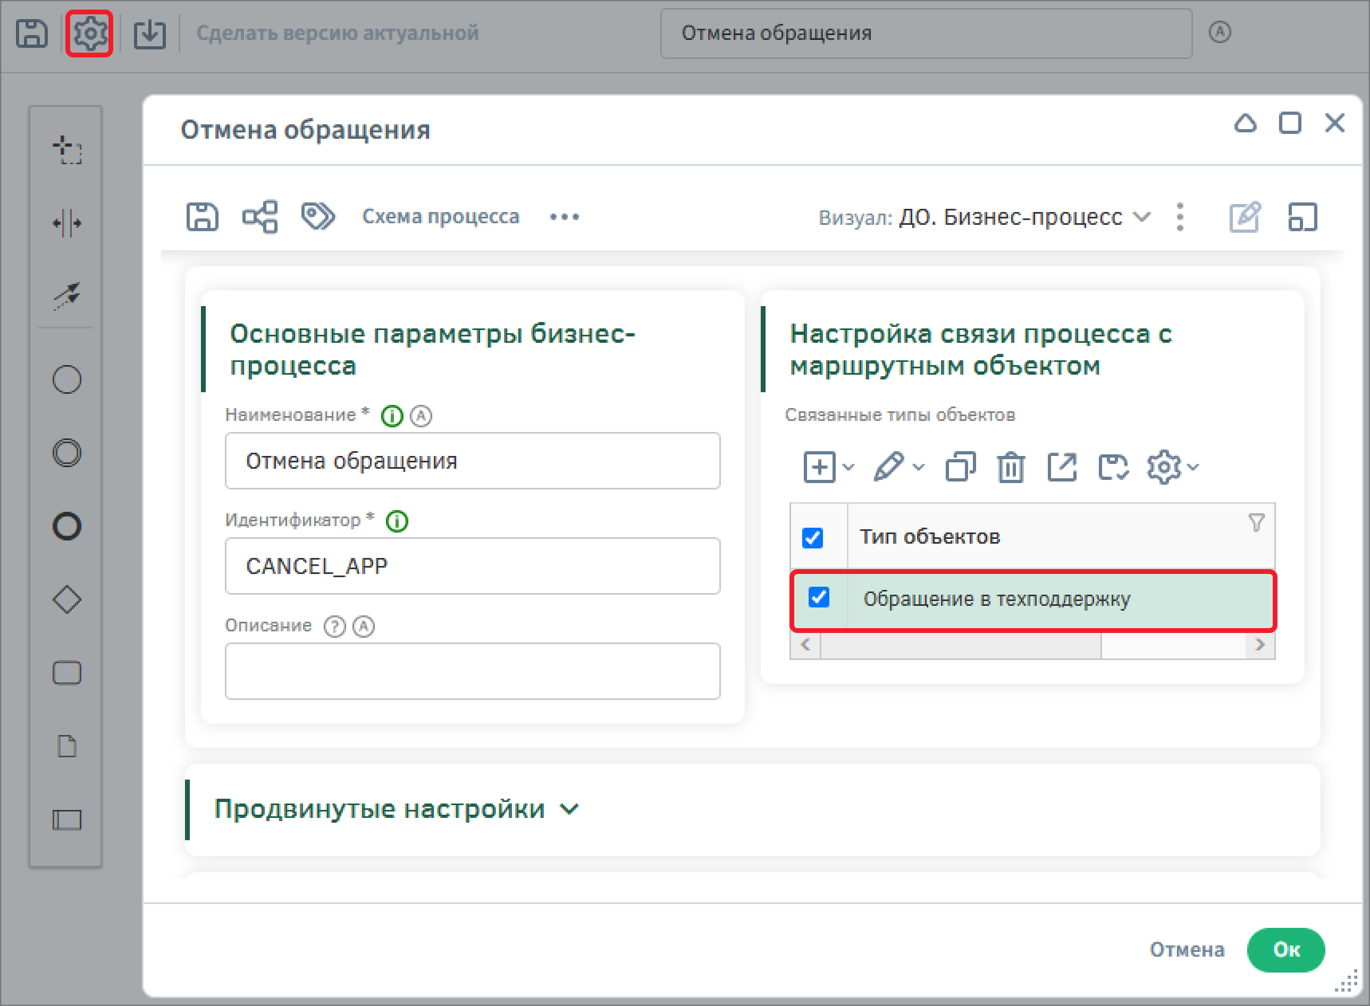Screen dimensions: 1370x1006
Task: Open the table settings gear dropdown arrow
Action: [x=1193, y=467]
